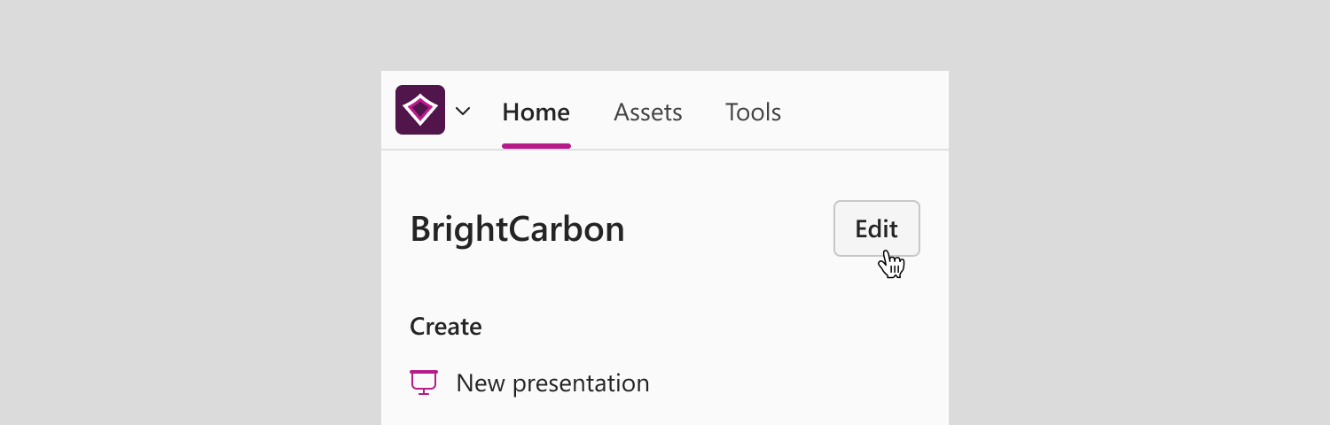Click the magenta underline beneath Home
The height and width of the screenshot is (425, 1330).
point(536,146)
